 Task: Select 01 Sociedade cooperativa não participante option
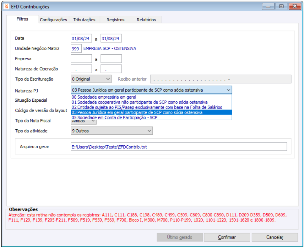[x=151, y=102]
